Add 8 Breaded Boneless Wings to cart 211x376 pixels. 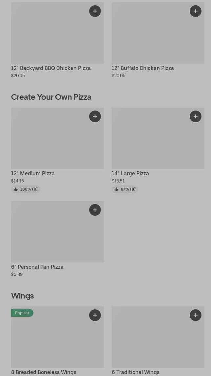click(x=95, y=315)
